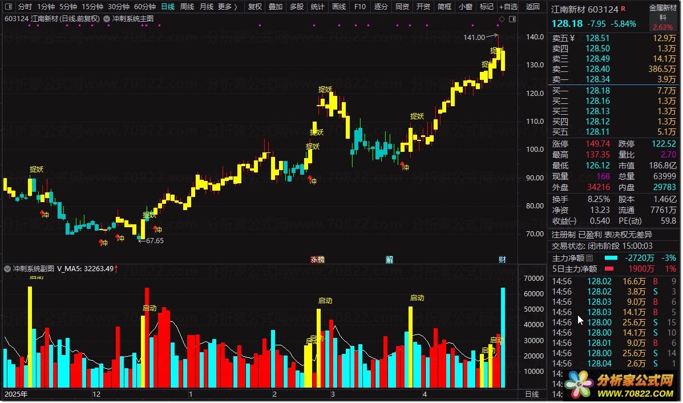Expand the 冲刺系统副图 indicator dropdown
This screenshot has width=683, height=403.
click(x=7, y=268)
